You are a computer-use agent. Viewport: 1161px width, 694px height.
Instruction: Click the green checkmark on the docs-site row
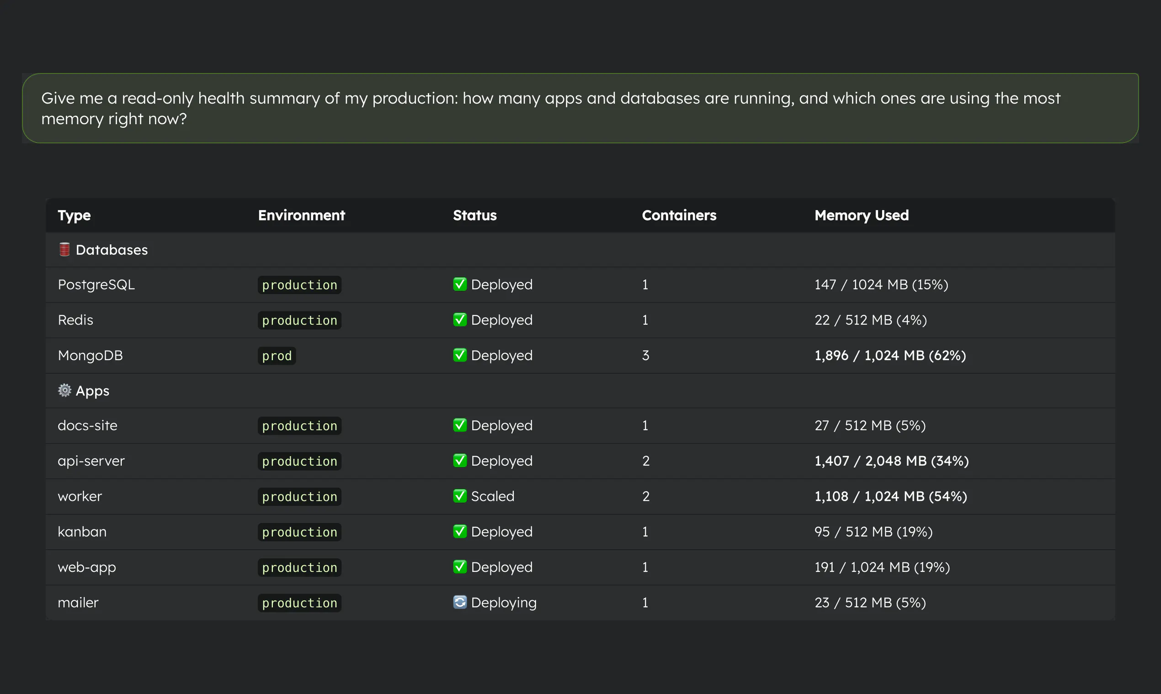click(460, 425)
